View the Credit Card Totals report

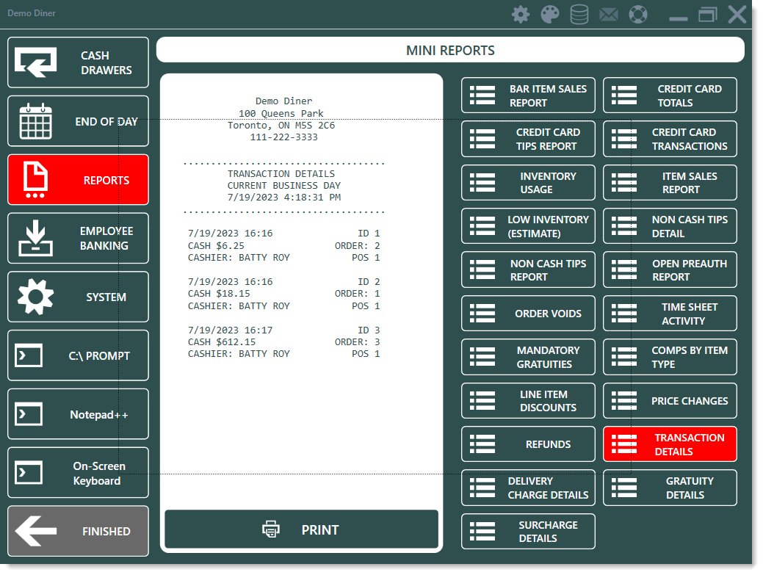[x=670, y=95]
